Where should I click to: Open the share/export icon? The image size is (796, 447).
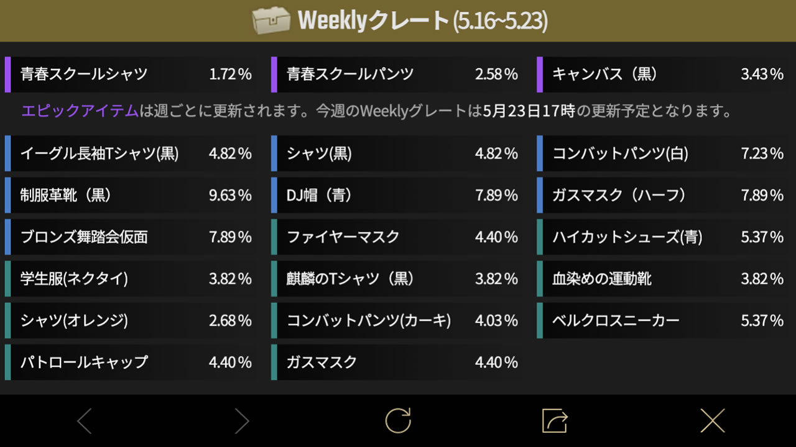coord(555,420)
